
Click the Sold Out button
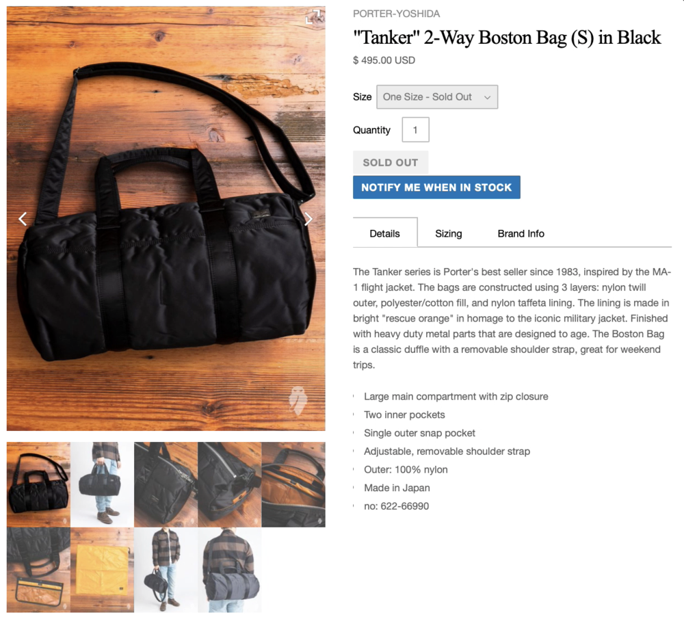pyautogui.click(x=391, y=162)
